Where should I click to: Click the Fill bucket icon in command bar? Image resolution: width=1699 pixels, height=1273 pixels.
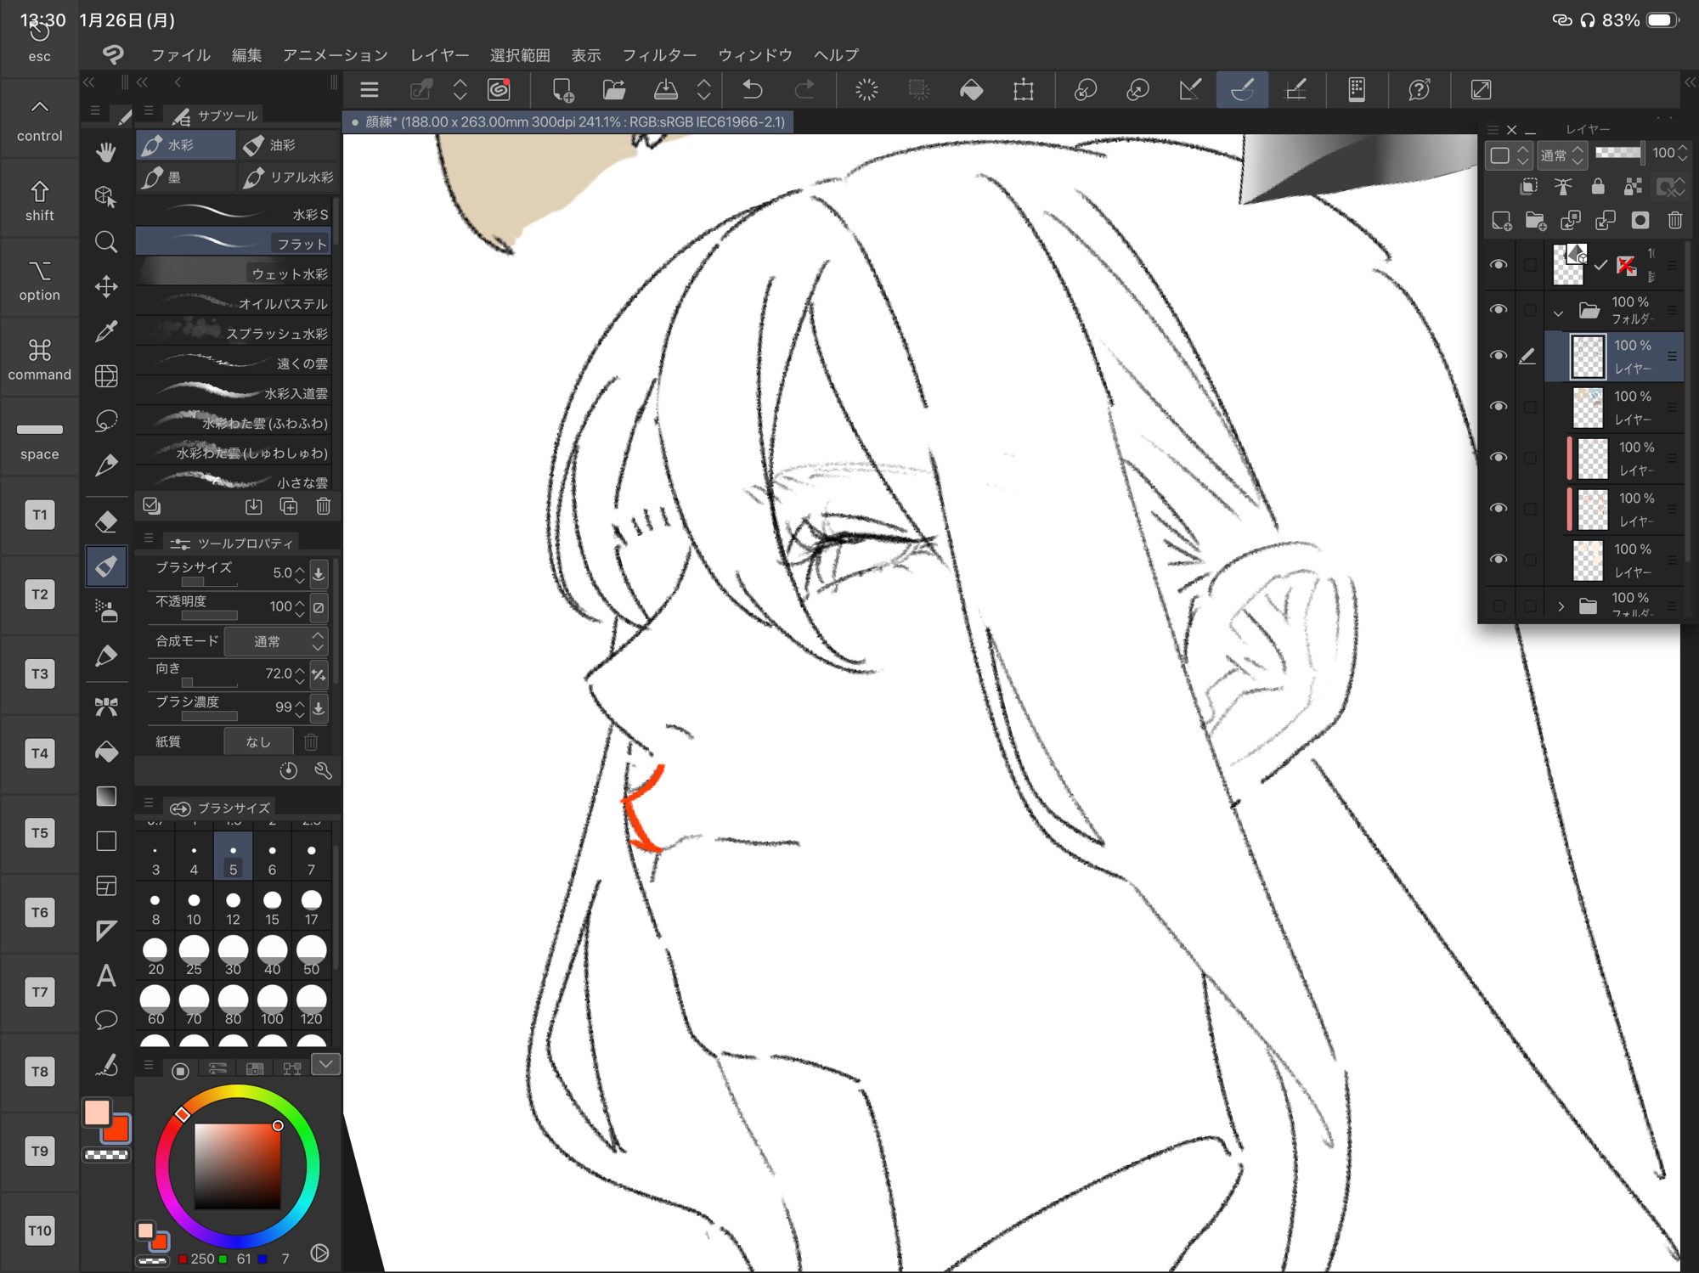point(971,89)
